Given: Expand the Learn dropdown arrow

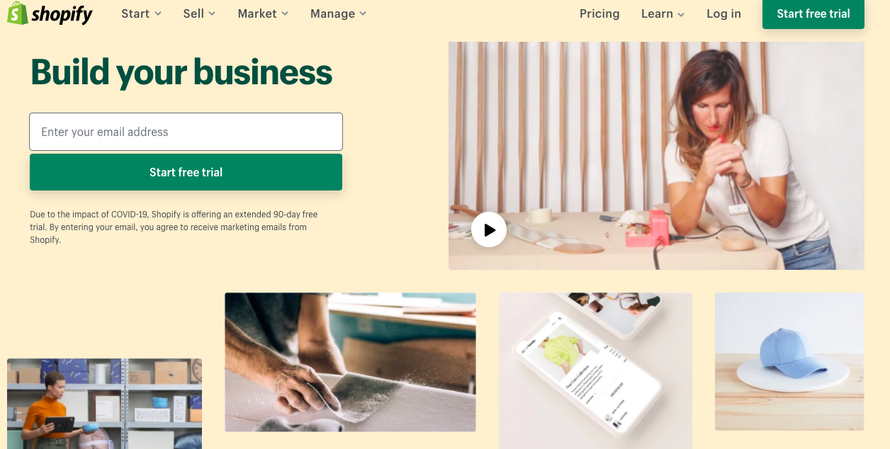Looking at the screenshot, I should click(681, 14).
